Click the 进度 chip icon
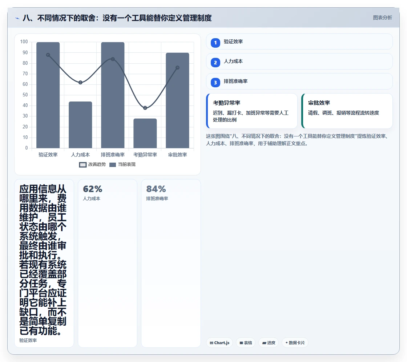Viewport: 407px width, 362px height. (264, 343)
